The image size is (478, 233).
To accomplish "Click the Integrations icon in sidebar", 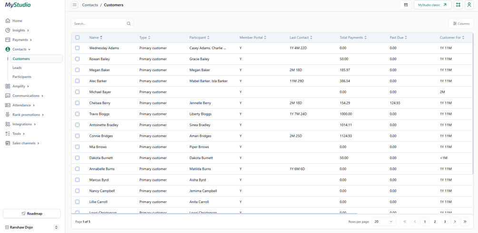I will pos(8,124).
